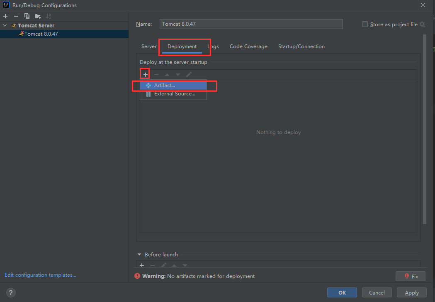The height and width of the screenshot is (302, 435).
Task: Open the Store as project file gear settings
Action: [x=422, y=24]
